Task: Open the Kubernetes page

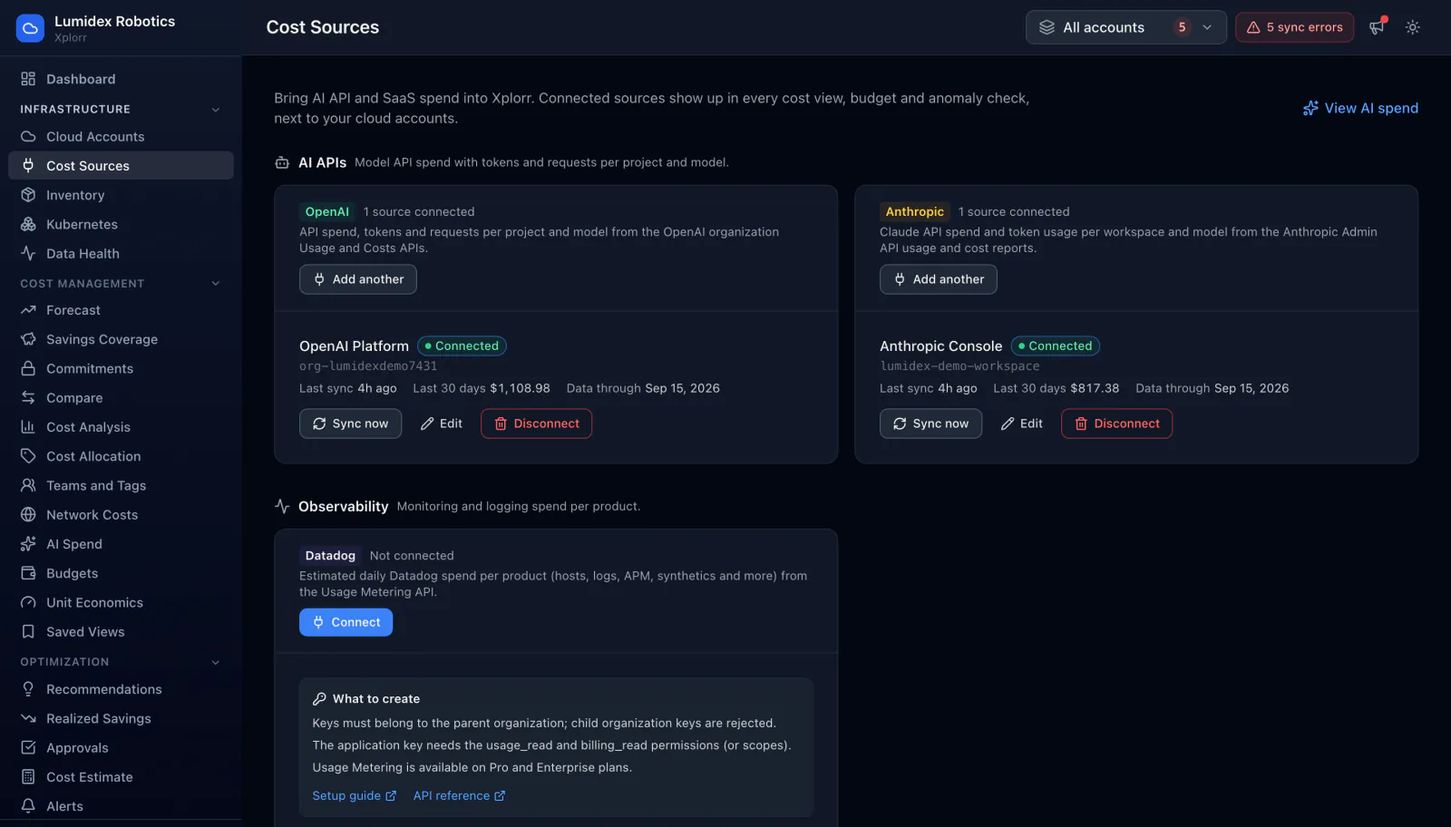Action: 121,224
